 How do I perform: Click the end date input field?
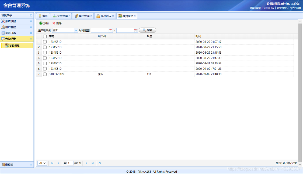tap(125, 30)
